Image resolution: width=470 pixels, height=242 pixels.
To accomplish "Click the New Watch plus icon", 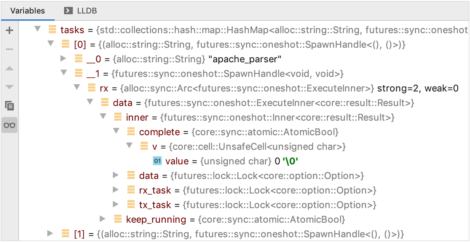I will tap(9, 31).
